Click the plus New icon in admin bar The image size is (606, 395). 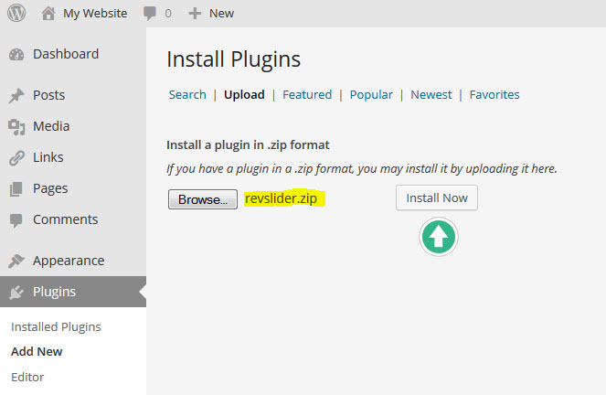194,13
